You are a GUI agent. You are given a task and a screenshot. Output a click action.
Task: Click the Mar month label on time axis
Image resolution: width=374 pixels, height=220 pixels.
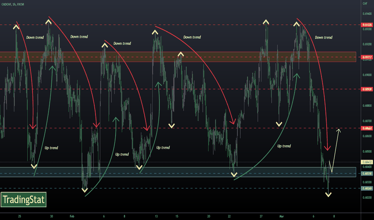click(x=281, y=216)
